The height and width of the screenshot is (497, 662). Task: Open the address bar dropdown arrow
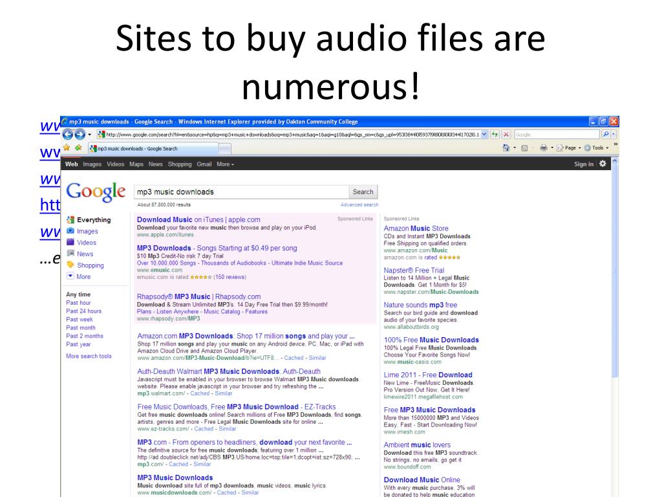[x=484, y=135]
